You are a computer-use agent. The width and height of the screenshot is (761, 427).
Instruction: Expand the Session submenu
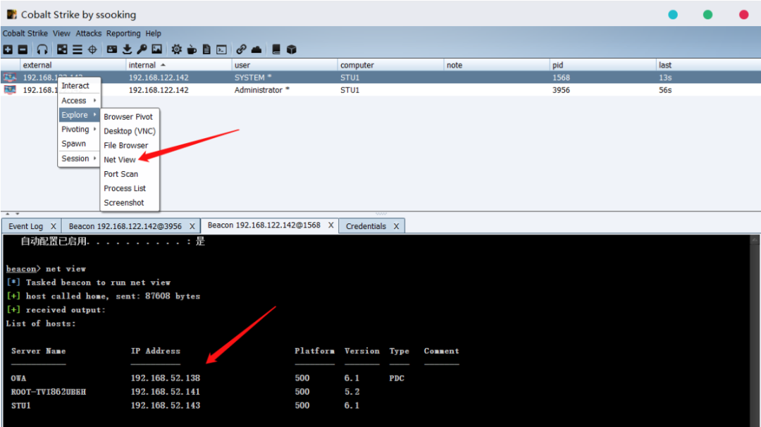79,159
